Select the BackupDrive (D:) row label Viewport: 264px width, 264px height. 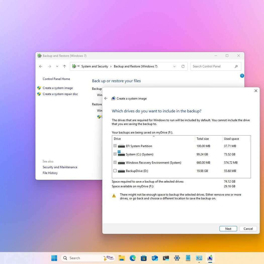(x=137, y=171)
